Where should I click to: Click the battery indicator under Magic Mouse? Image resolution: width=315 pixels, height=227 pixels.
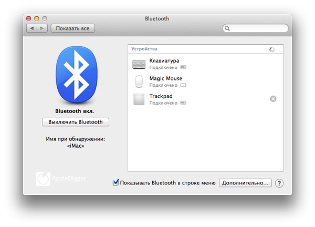pyautogui.click(x=183, y=85)
